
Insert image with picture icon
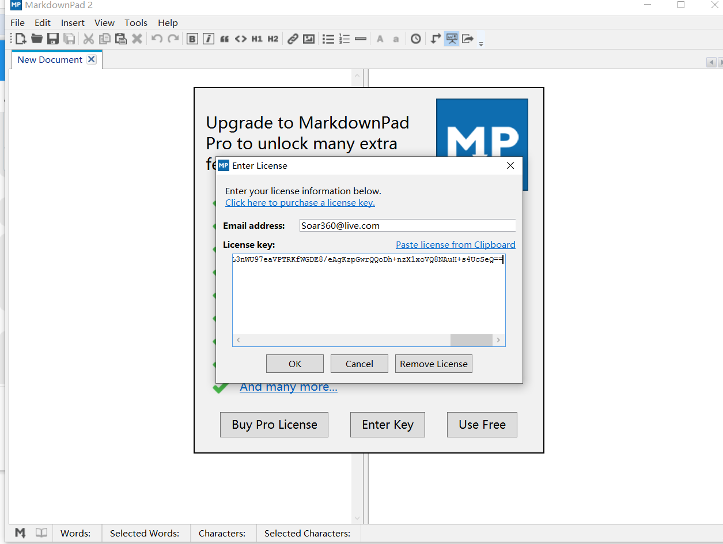(x=309, y=39)
